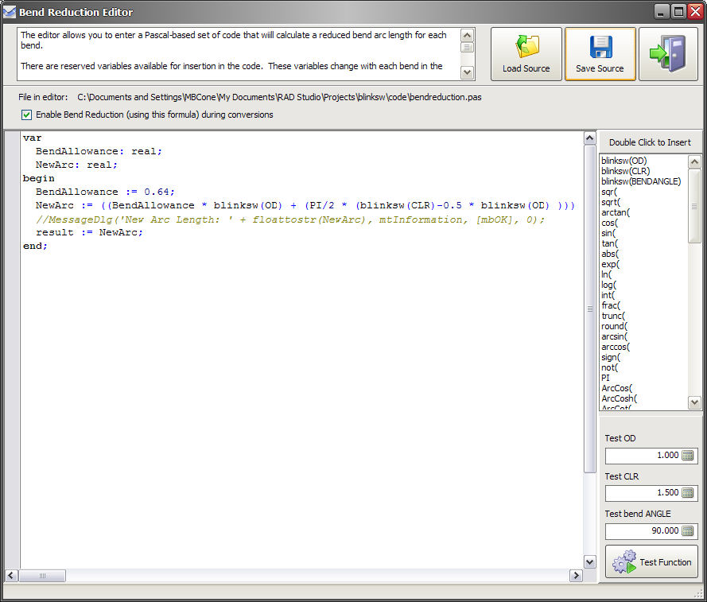This screenshot has height=602, width=707.
Task: Select blinksw(OD) in the insert list
Action: tap(624, 161)
